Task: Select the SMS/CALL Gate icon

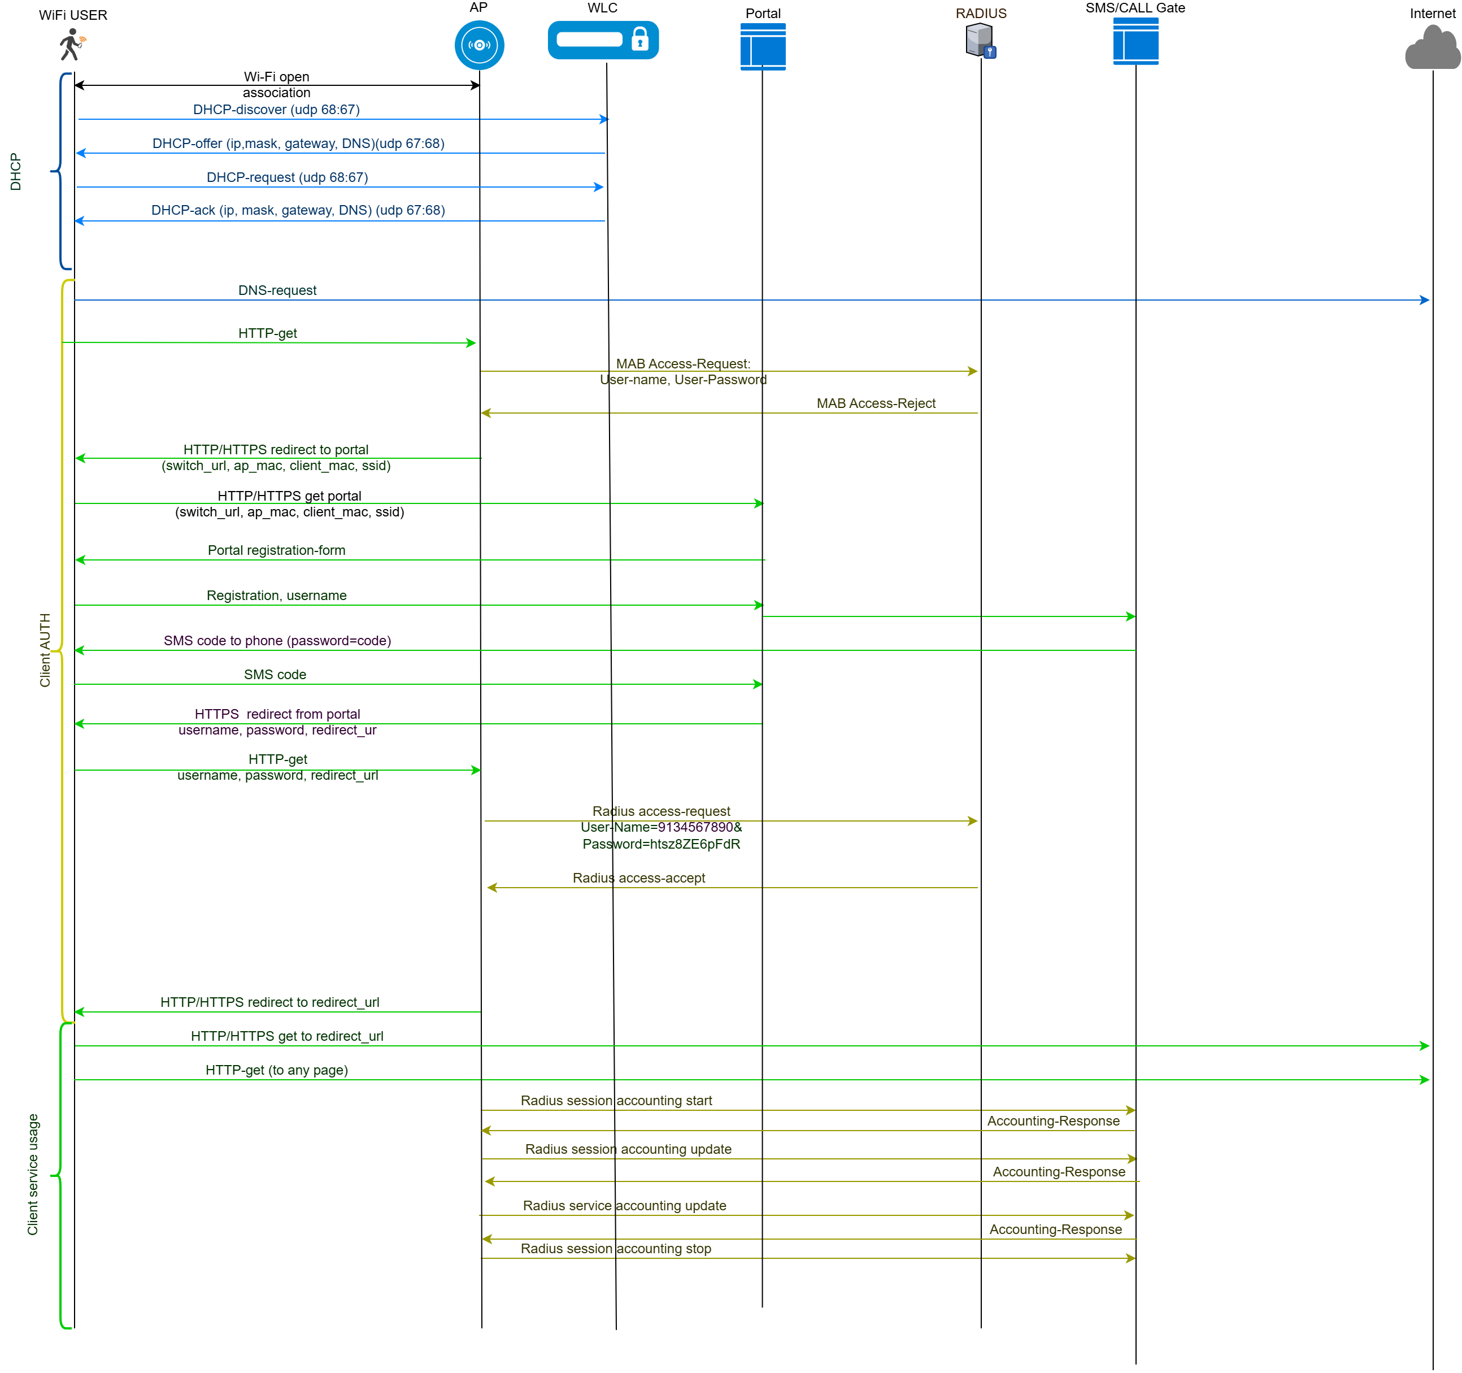Action: click(x=1135, y=41)
